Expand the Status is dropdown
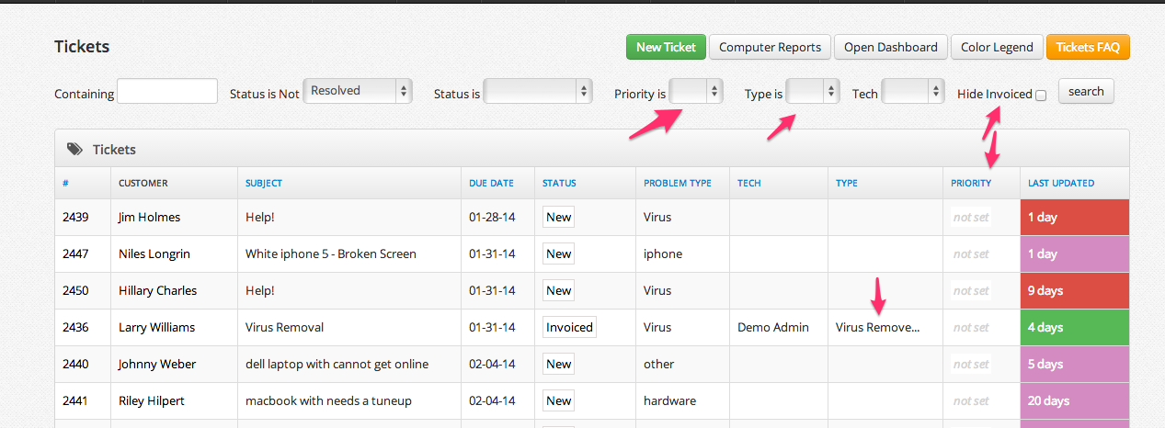Screen dimensions: 1165x428 (538, 91)
